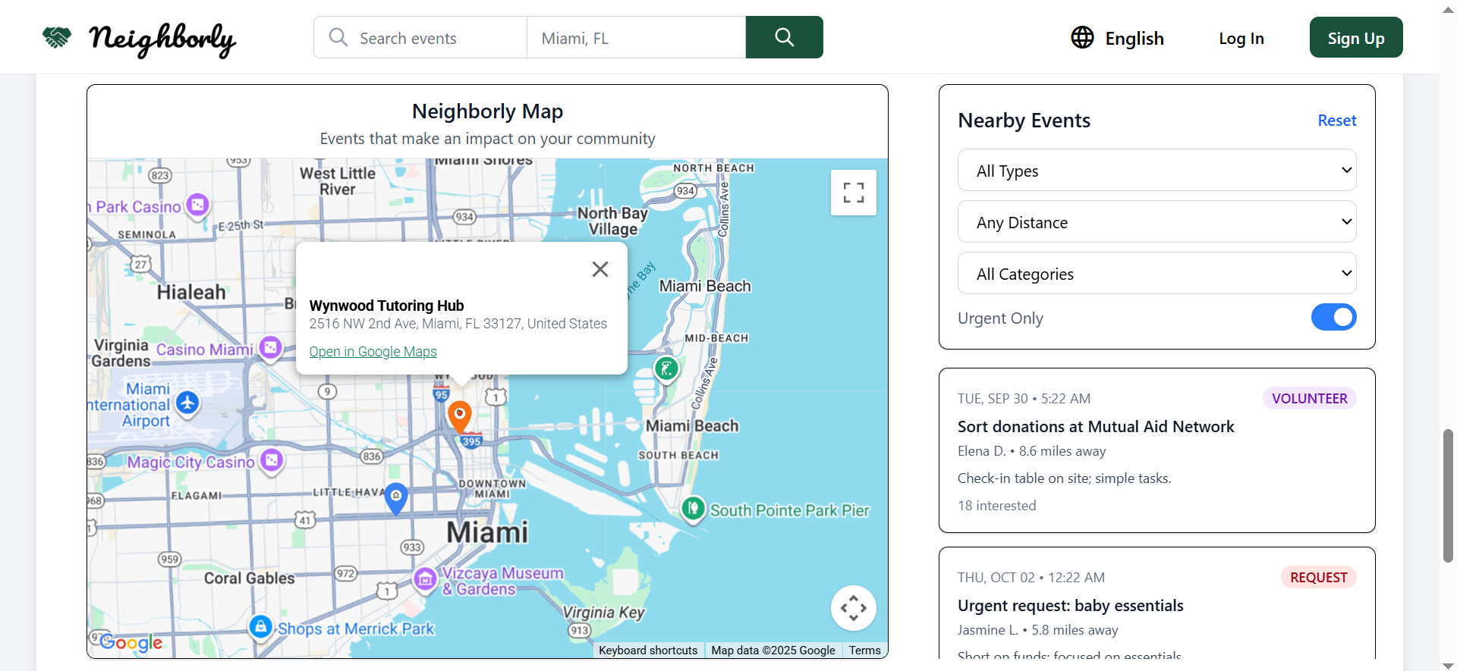This screenshot has width=1457, height=671.
Task: Click Map data ©2025 Google text
Action: click(x=773, y=651)
